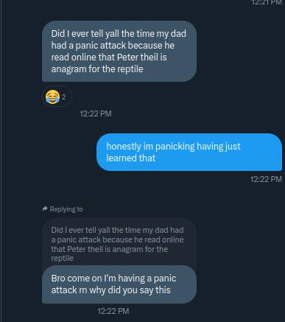Select the Did I ever tell yall message bubble
Image resolution: width=285 pixels, height=322 pixels.
(x=119, y=51)
